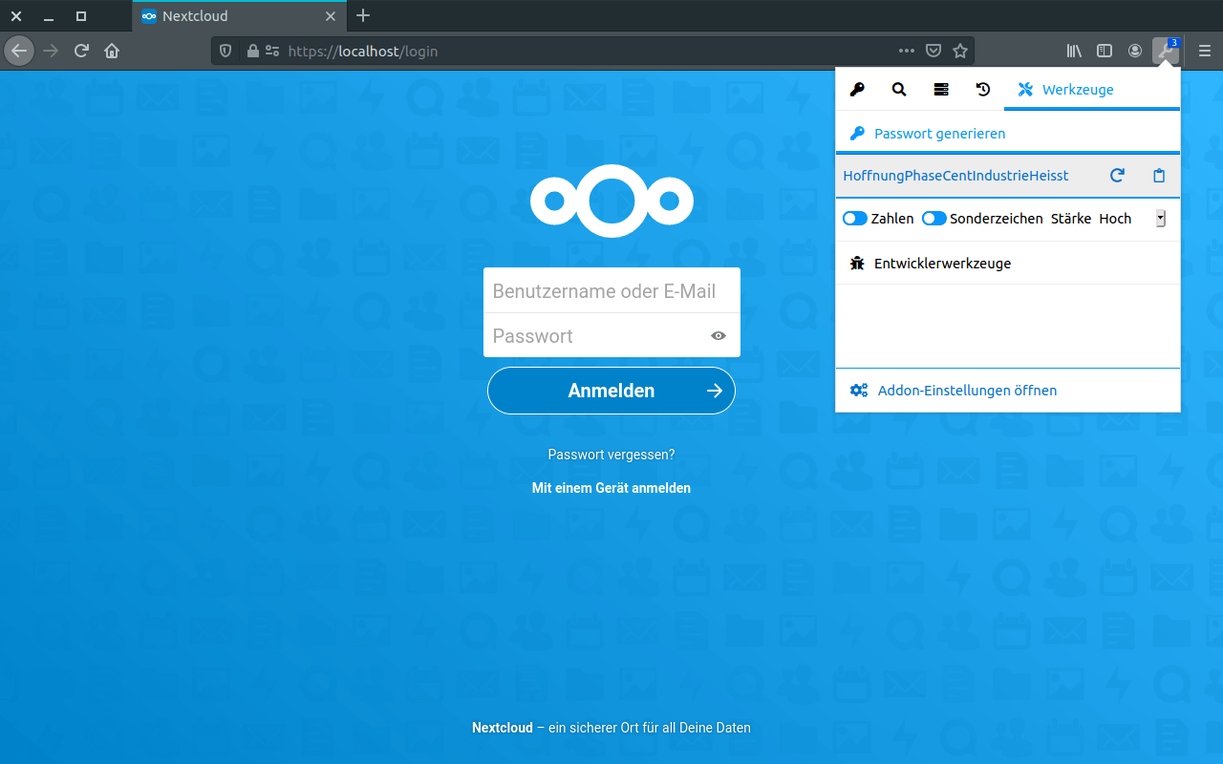Open the key icon tab in extension popup

tap(857, 89)
